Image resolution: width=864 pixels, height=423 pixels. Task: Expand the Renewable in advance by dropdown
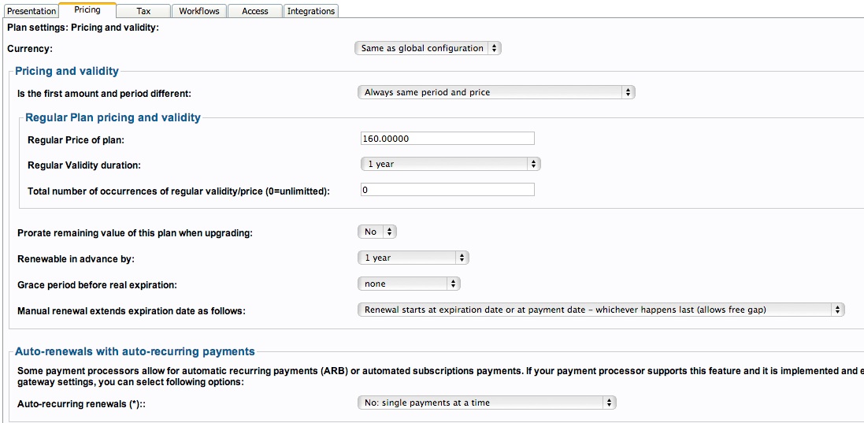point(413,258)
